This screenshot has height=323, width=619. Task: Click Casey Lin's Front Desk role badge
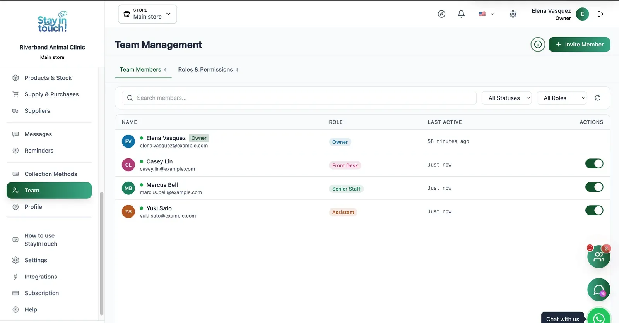[345, 165]
